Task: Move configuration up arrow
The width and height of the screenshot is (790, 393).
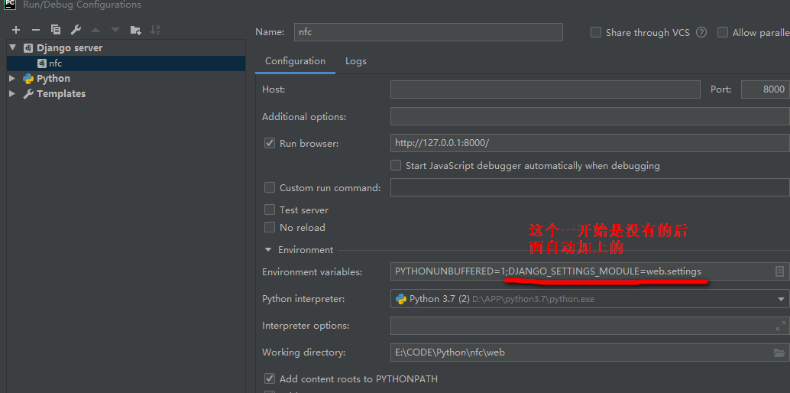Action: pos(96,30)
